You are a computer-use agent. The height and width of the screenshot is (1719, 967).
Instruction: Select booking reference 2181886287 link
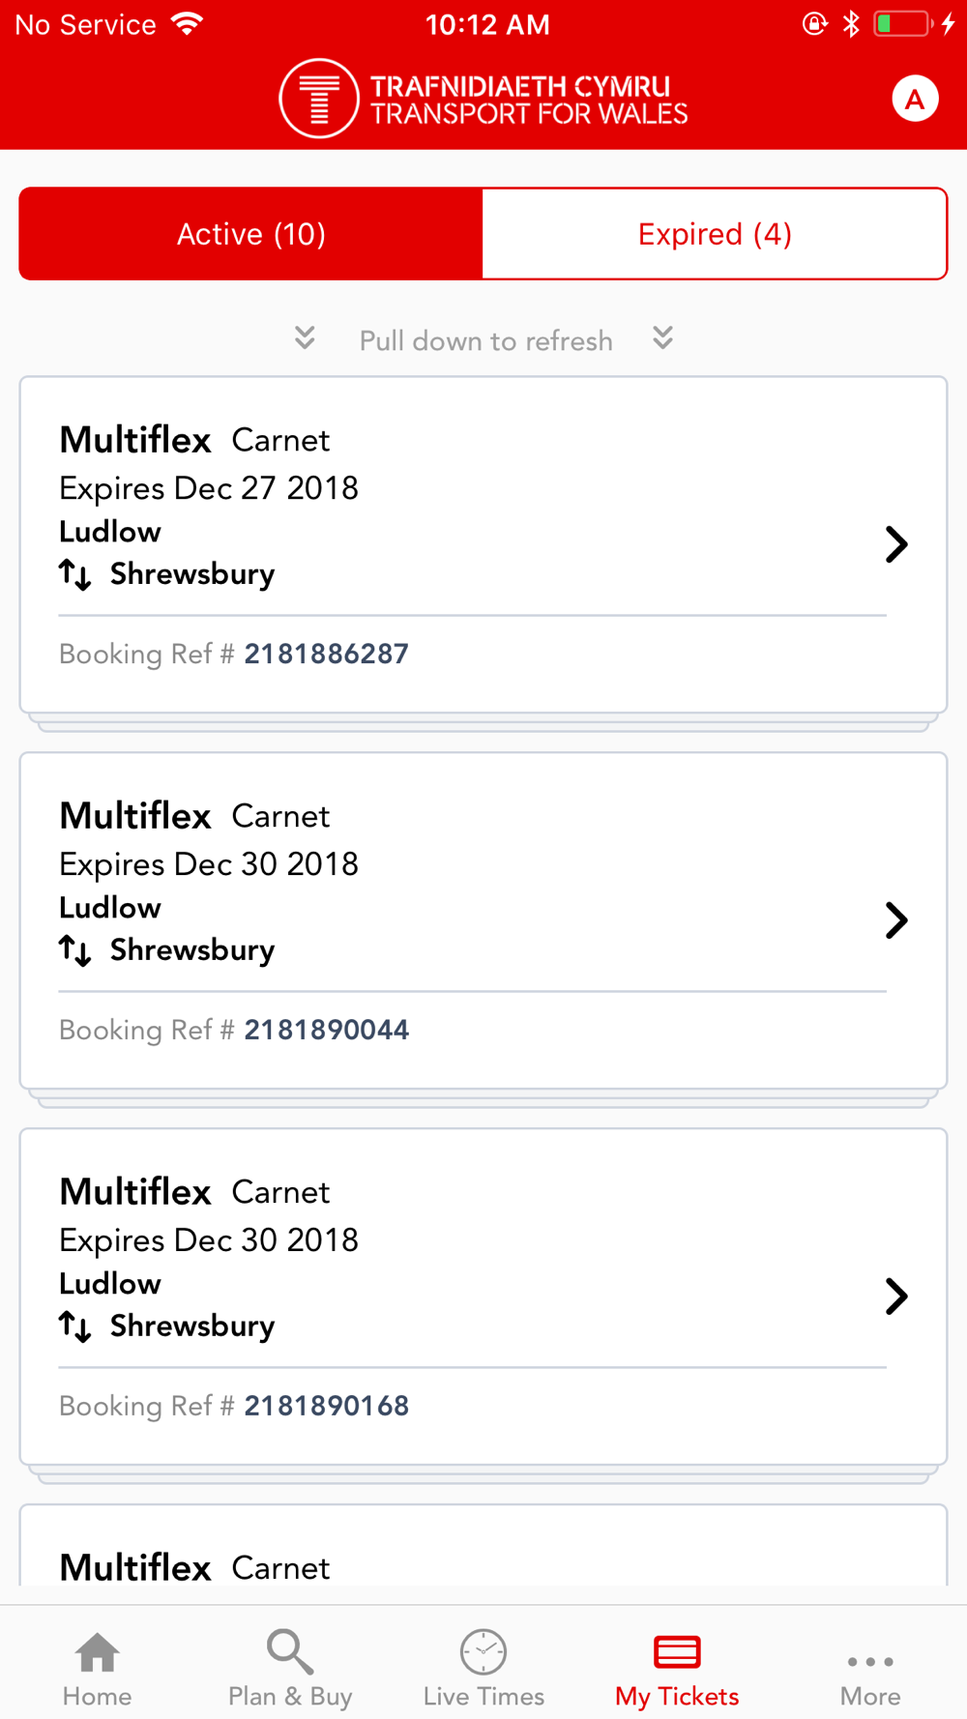(x=327, y=655)
